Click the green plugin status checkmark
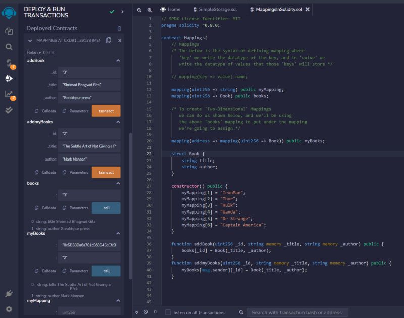404x318 pixels. pyautogui.click(x=112, y=12)
